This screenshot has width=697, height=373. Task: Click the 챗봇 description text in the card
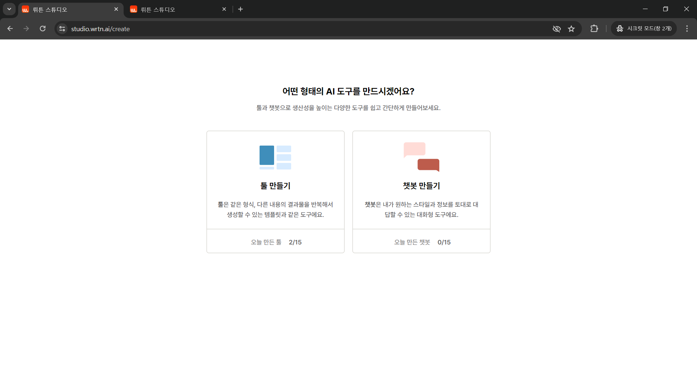pos(421,210)
